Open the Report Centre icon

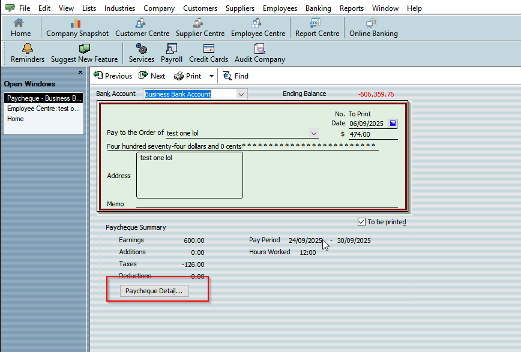(315, 23)
